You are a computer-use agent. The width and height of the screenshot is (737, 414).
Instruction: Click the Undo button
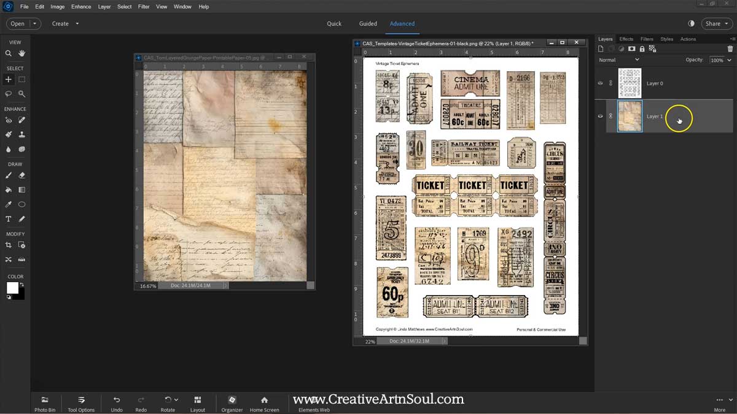point(117,404)
